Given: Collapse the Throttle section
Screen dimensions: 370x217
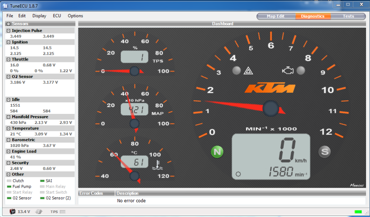Looking at the screenshot, I should tap(8, 59).
